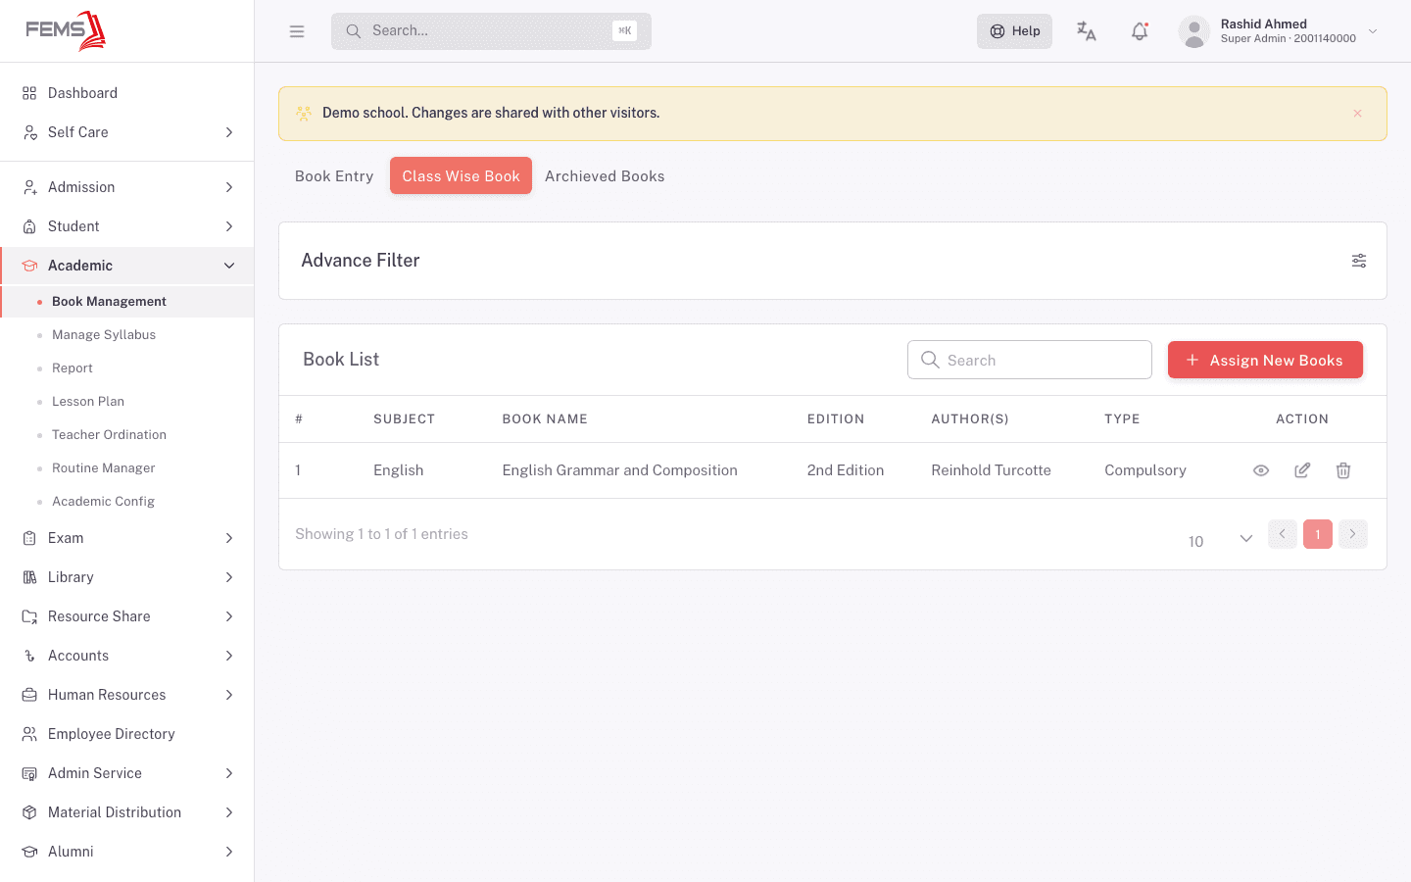This screenshot has width=1411, height=882.
Task: Expand the Library menu
Action: click(x=127, y=577)
